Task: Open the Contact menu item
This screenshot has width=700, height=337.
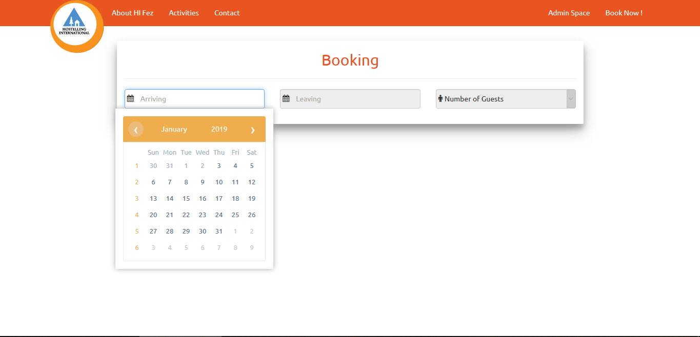Action: click(227, 13)
